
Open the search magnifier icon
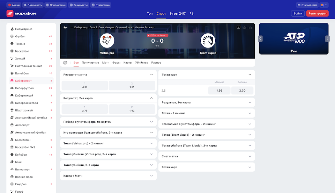(192, 13)
